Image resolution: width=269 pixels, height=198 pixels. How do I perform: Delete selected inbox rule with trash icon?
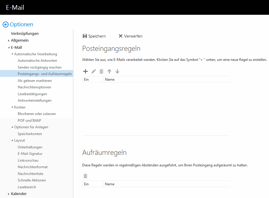coord(101,71)
